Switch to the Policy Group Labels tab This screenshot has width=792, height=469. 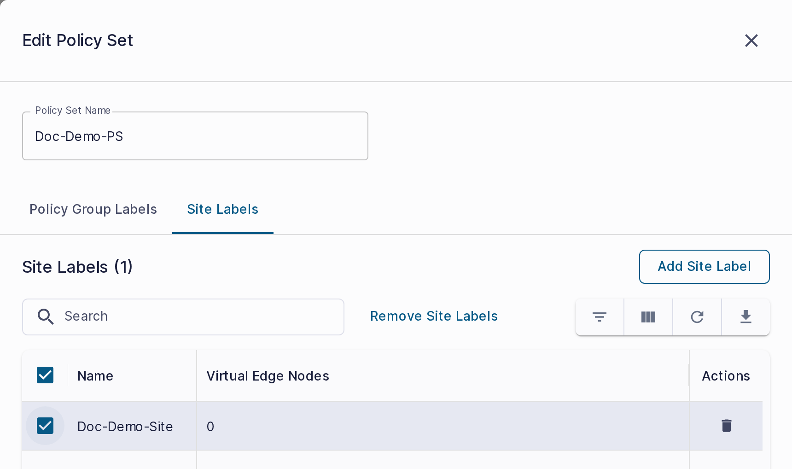pos(93,209)
